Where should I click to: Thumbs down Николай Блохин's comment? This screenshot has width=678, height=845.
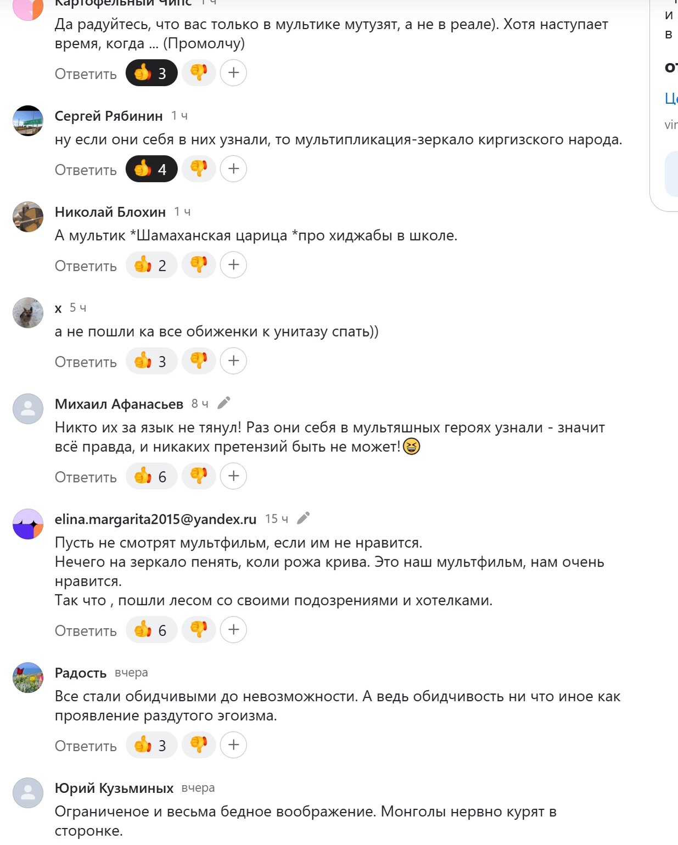(199, 265)
